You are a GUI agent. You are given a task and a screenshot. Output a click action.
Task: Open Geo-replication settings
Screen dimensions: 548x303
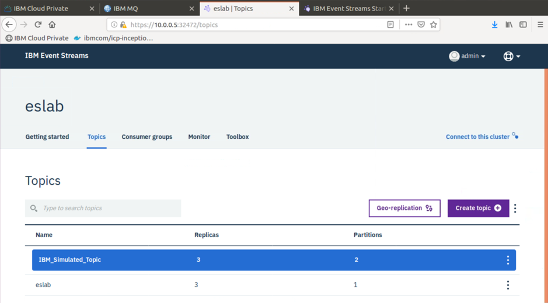[x=404, y=209]
